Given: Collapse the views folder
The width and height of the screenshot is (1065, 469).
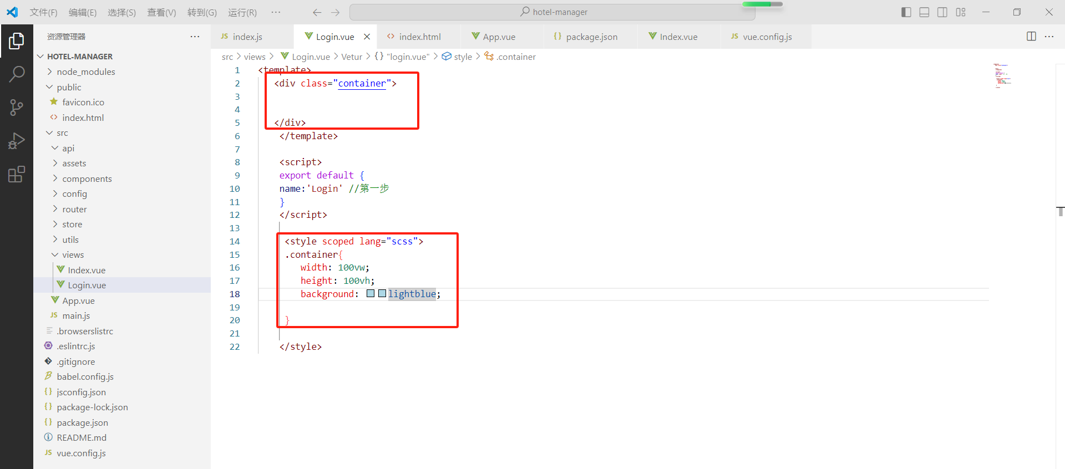Looking at the screenshot, I should pyautogui.click(x=122, y=254).
